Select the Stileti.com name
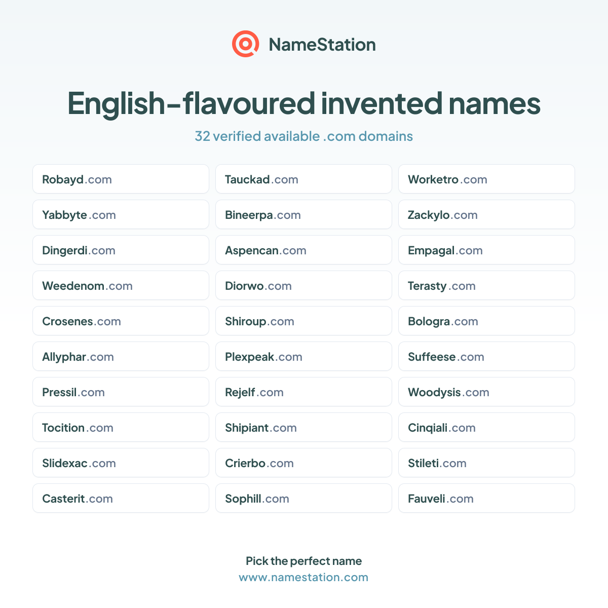The height and width of the screenshot is (608, 608). [486, 463]
